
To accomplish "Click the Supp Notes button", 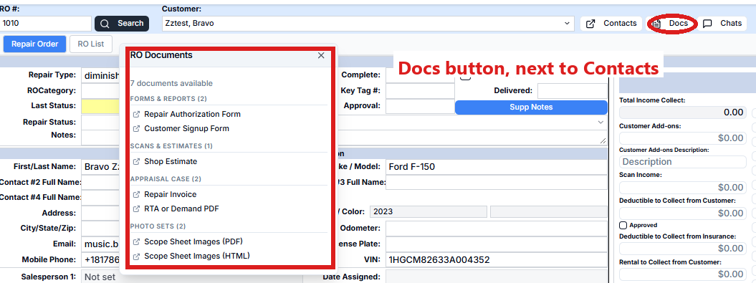I will [531, 107].
